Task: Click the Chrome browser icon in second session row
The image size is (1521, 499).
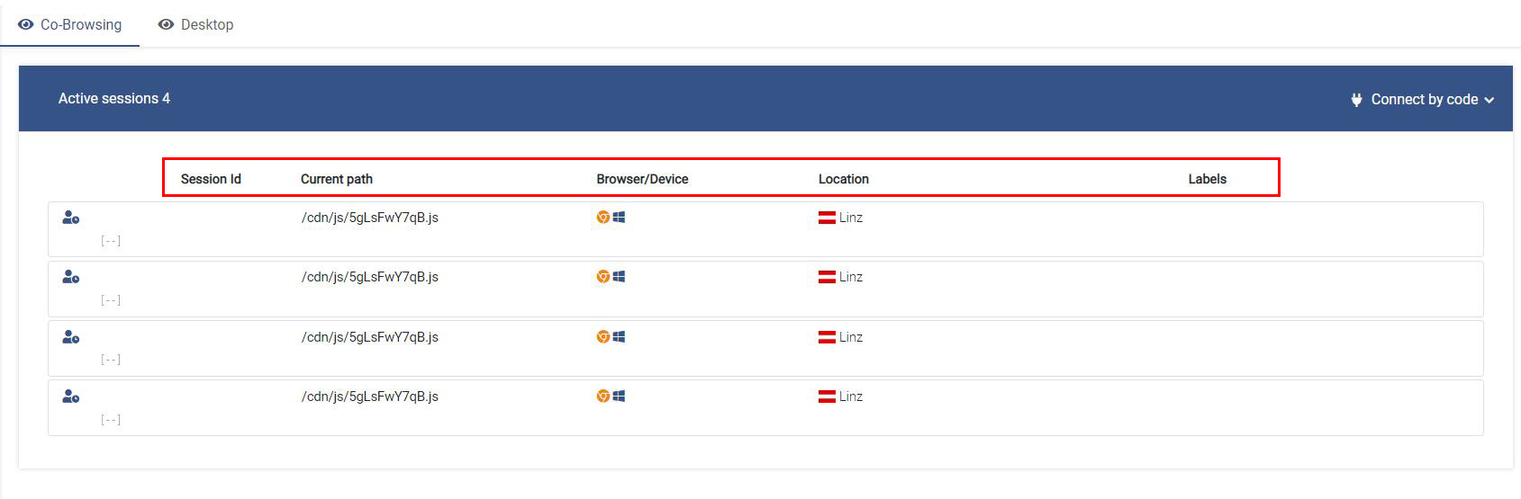Action: click(x=603, y=277)
